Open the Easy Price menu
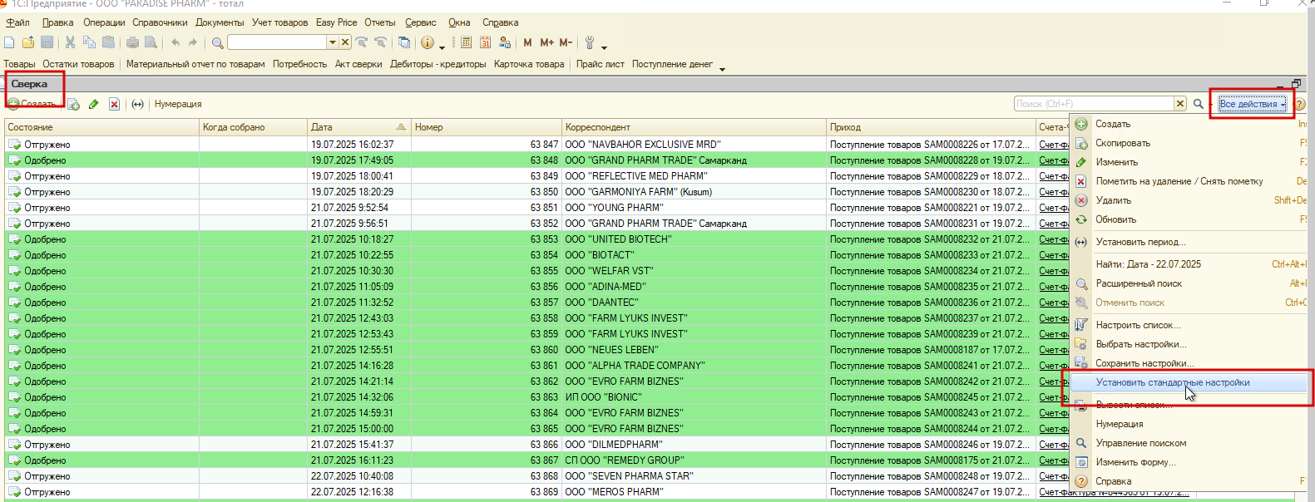 [x=336, y=22]
